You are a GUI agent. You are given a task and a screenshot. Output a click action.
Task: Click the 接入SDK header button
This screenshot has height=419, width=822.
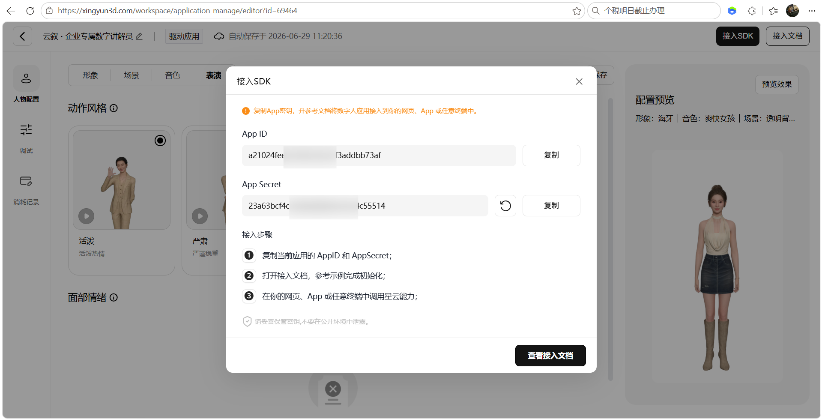(x=738, y=36)
